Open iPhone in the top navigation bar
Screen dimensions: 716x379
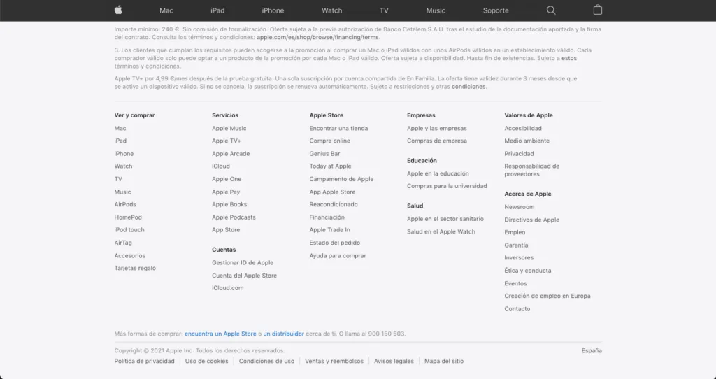click(x=273, y=10)
